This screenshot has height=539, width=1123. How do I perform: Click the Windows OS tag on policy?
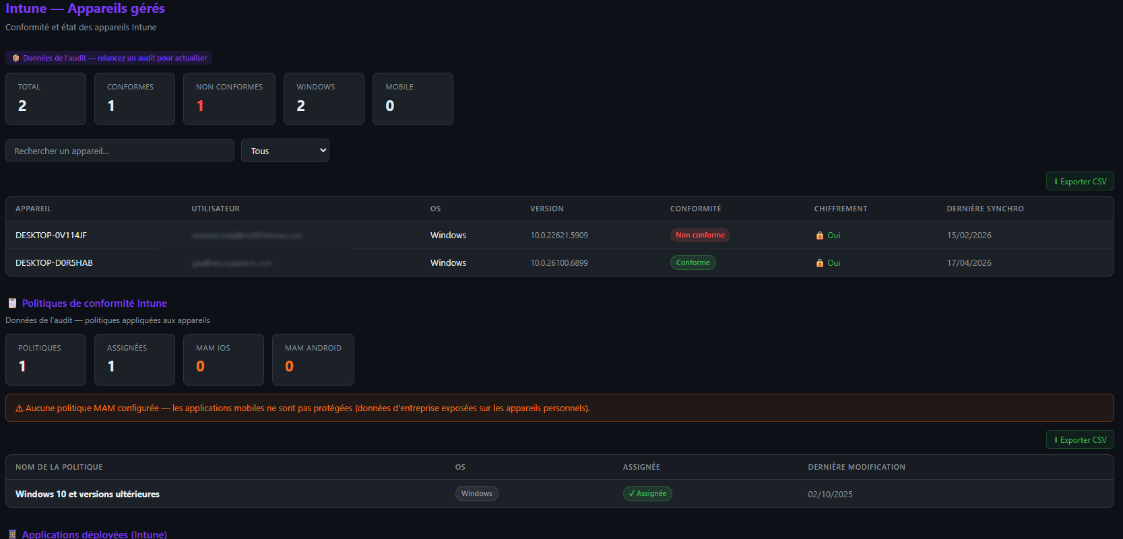pos(476,494)
